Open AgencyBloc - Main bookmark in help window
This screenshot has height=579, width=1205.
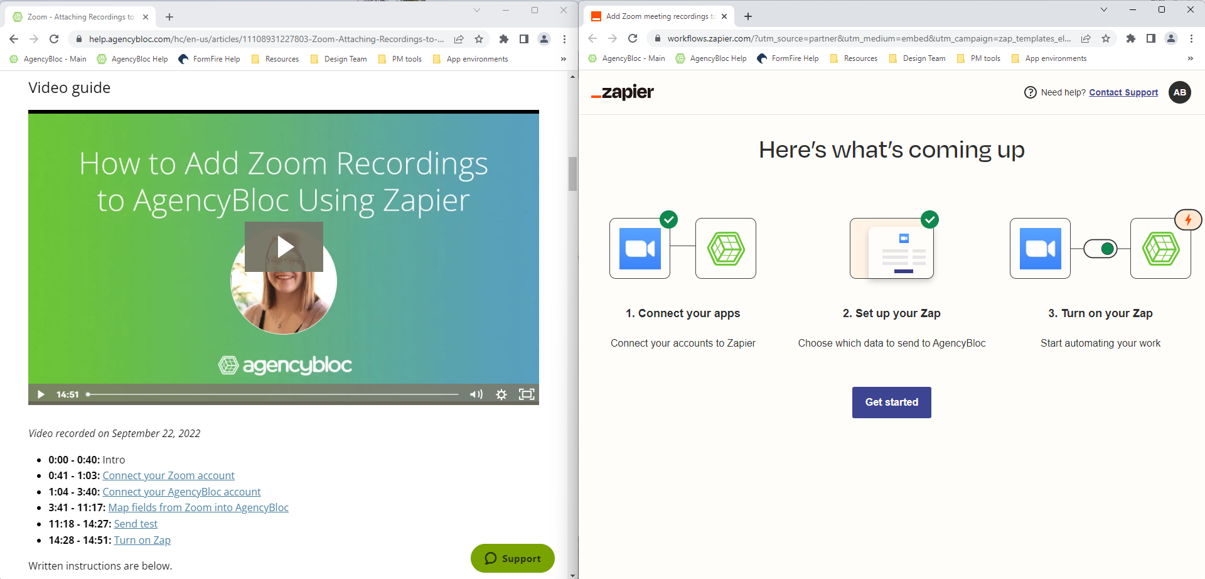48,59
